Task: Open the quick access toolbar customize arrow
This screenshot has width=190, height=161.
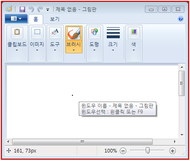Action: click(47, 10)
